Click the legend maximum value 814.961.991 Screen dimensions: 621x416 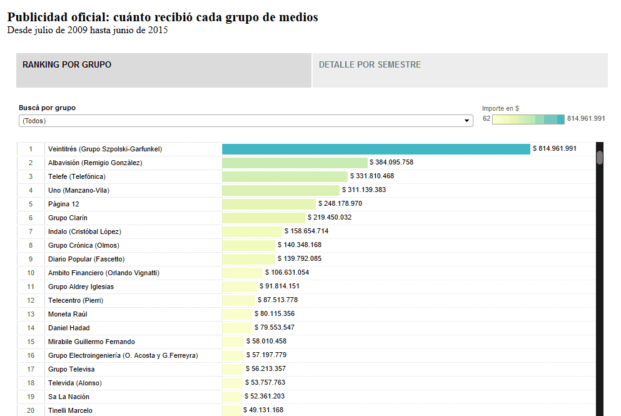(x=586, y=118)
